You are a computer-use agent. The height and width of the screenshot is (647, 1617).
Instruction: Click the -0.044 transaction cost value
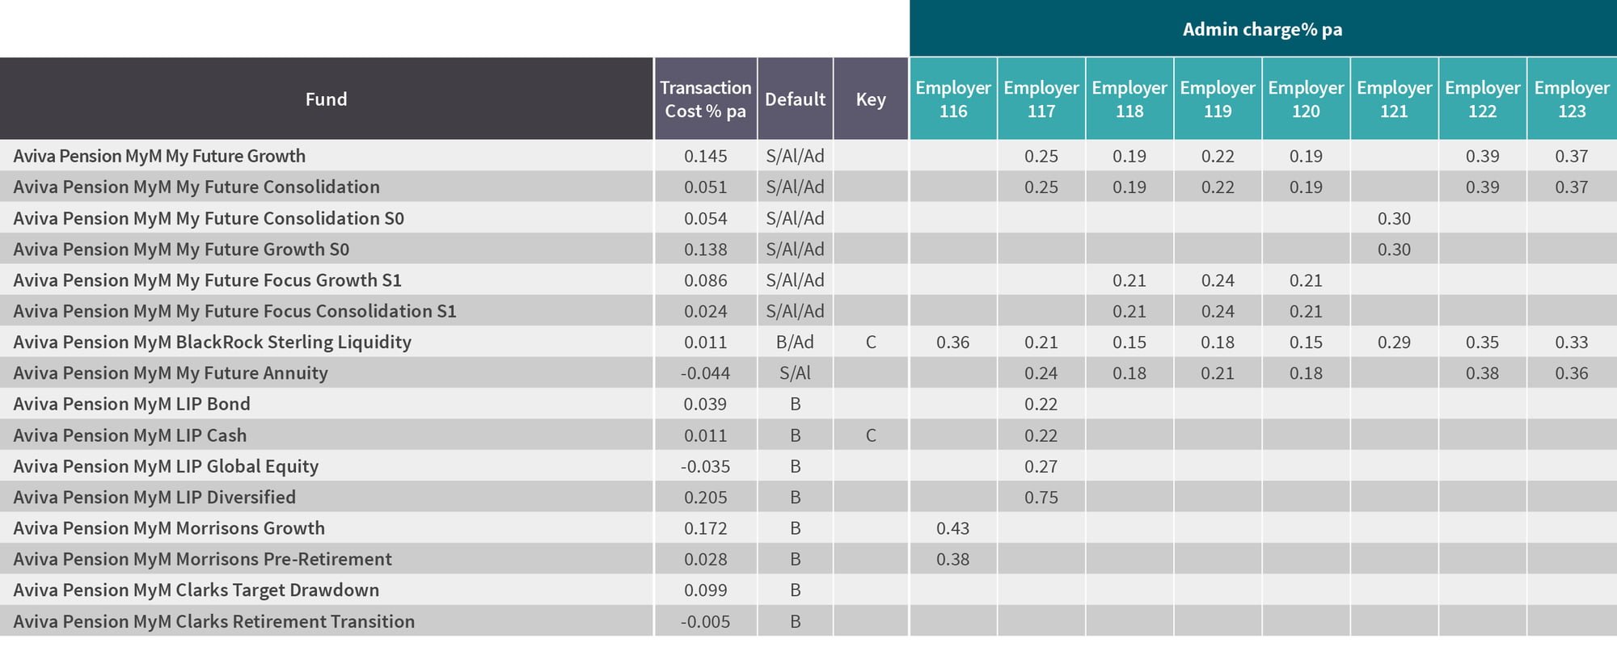(705, 373)
